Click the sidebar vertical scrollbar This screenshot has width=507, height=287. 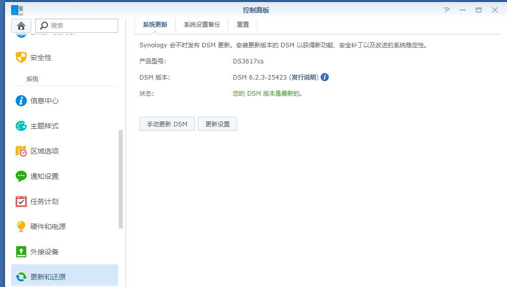[x=121, y=179]
